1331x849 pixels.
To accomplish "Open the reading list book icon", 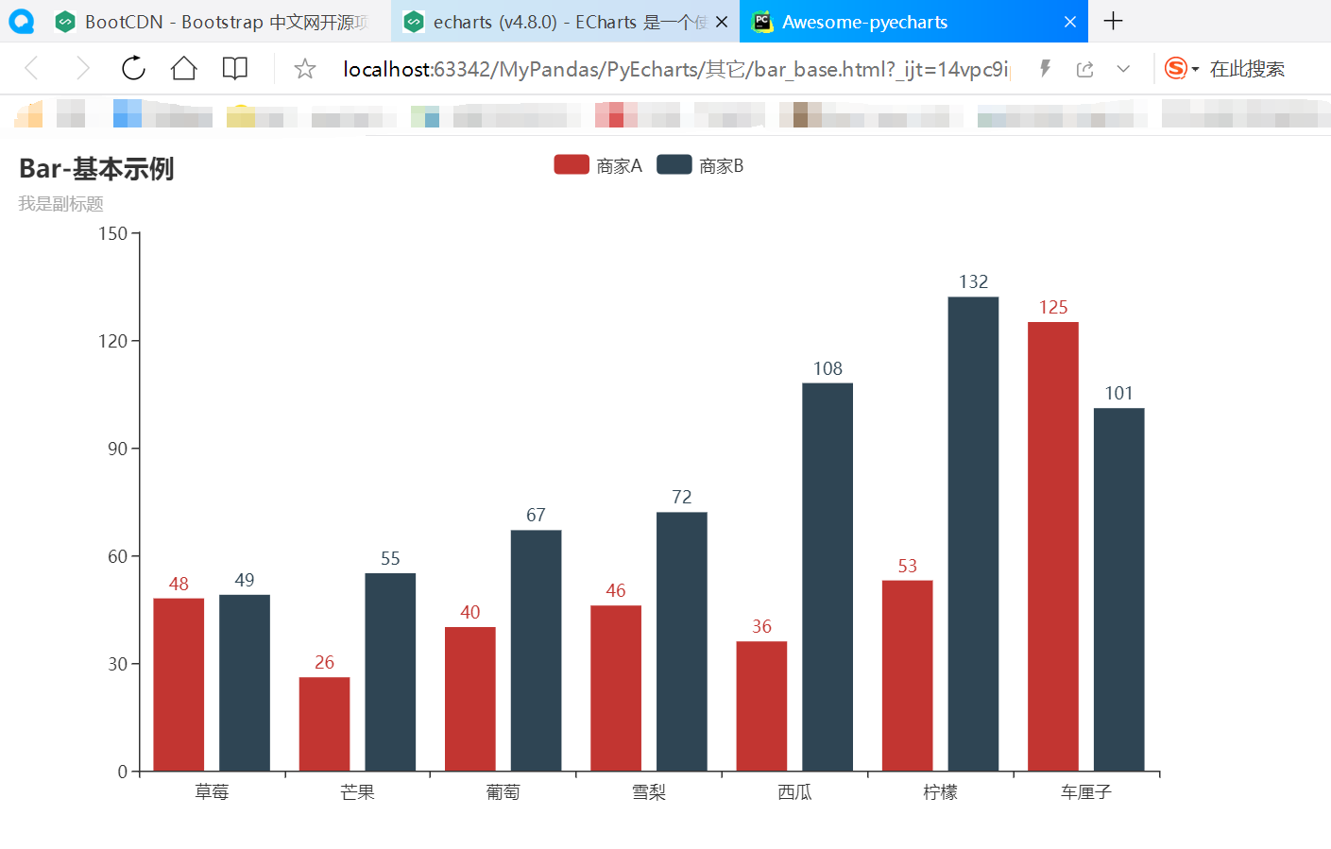I will (234, 68).
